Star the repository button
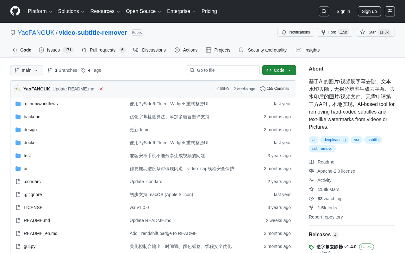Image resolution: width=405 pixels, height=253 pixels. (375, 32)
